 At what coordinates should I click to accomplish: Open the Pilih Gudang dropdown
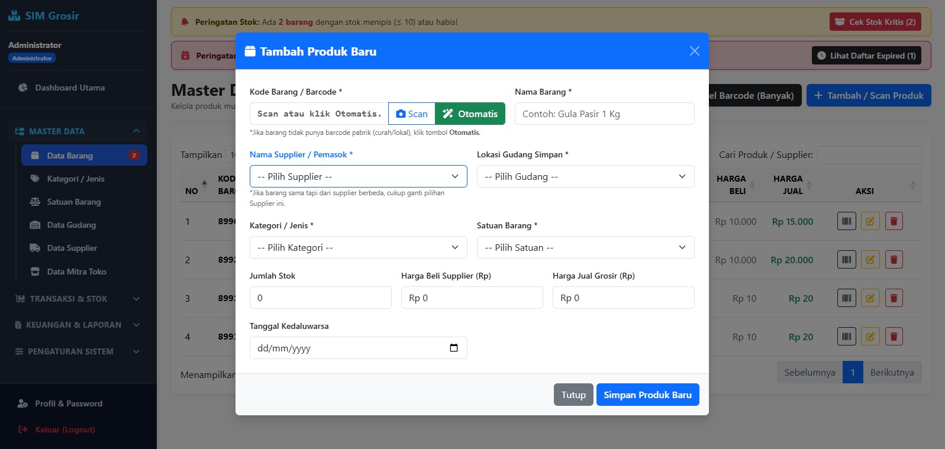pos(586,176)
